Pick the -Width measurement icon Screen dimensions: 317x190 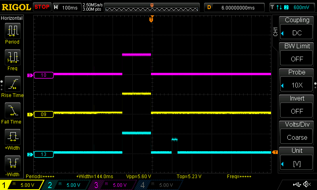click(x=12, y=164)
